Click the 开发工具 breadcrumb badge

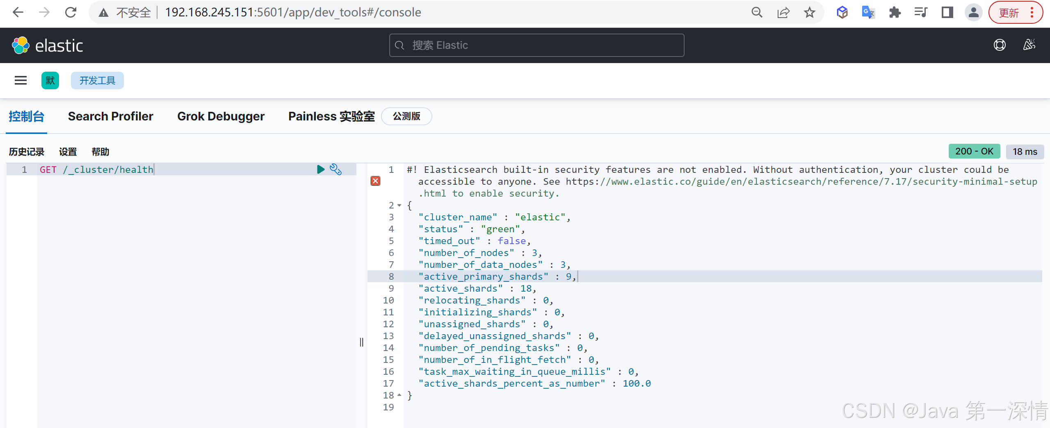[x=97, y=80]
